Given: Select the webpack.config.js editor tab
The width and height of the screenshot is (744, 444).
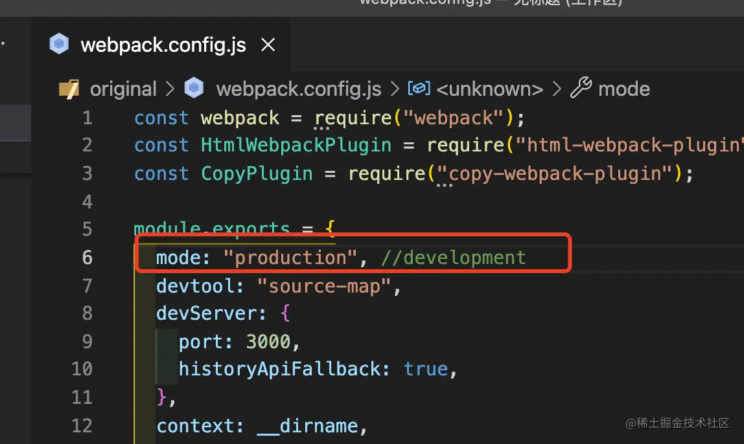Looking at the screenshot, I should [163, 45].
